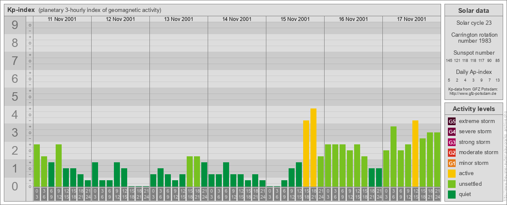
Task: Select the 12 Nov 2001 day header
Action: click(x=120, y=19)
